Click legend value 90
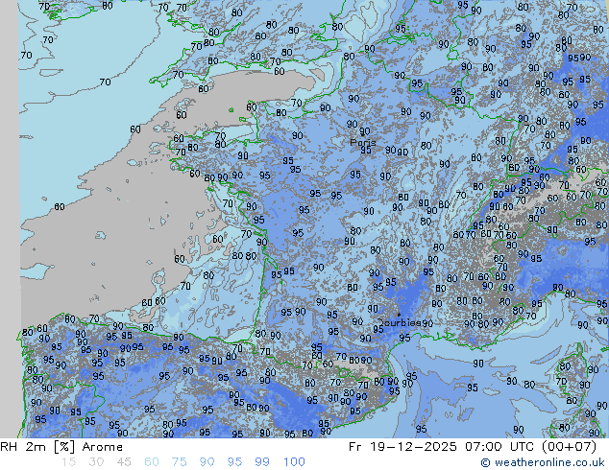Image resolution: width=609 pixels, height=470 pixels. pos(207,462)
